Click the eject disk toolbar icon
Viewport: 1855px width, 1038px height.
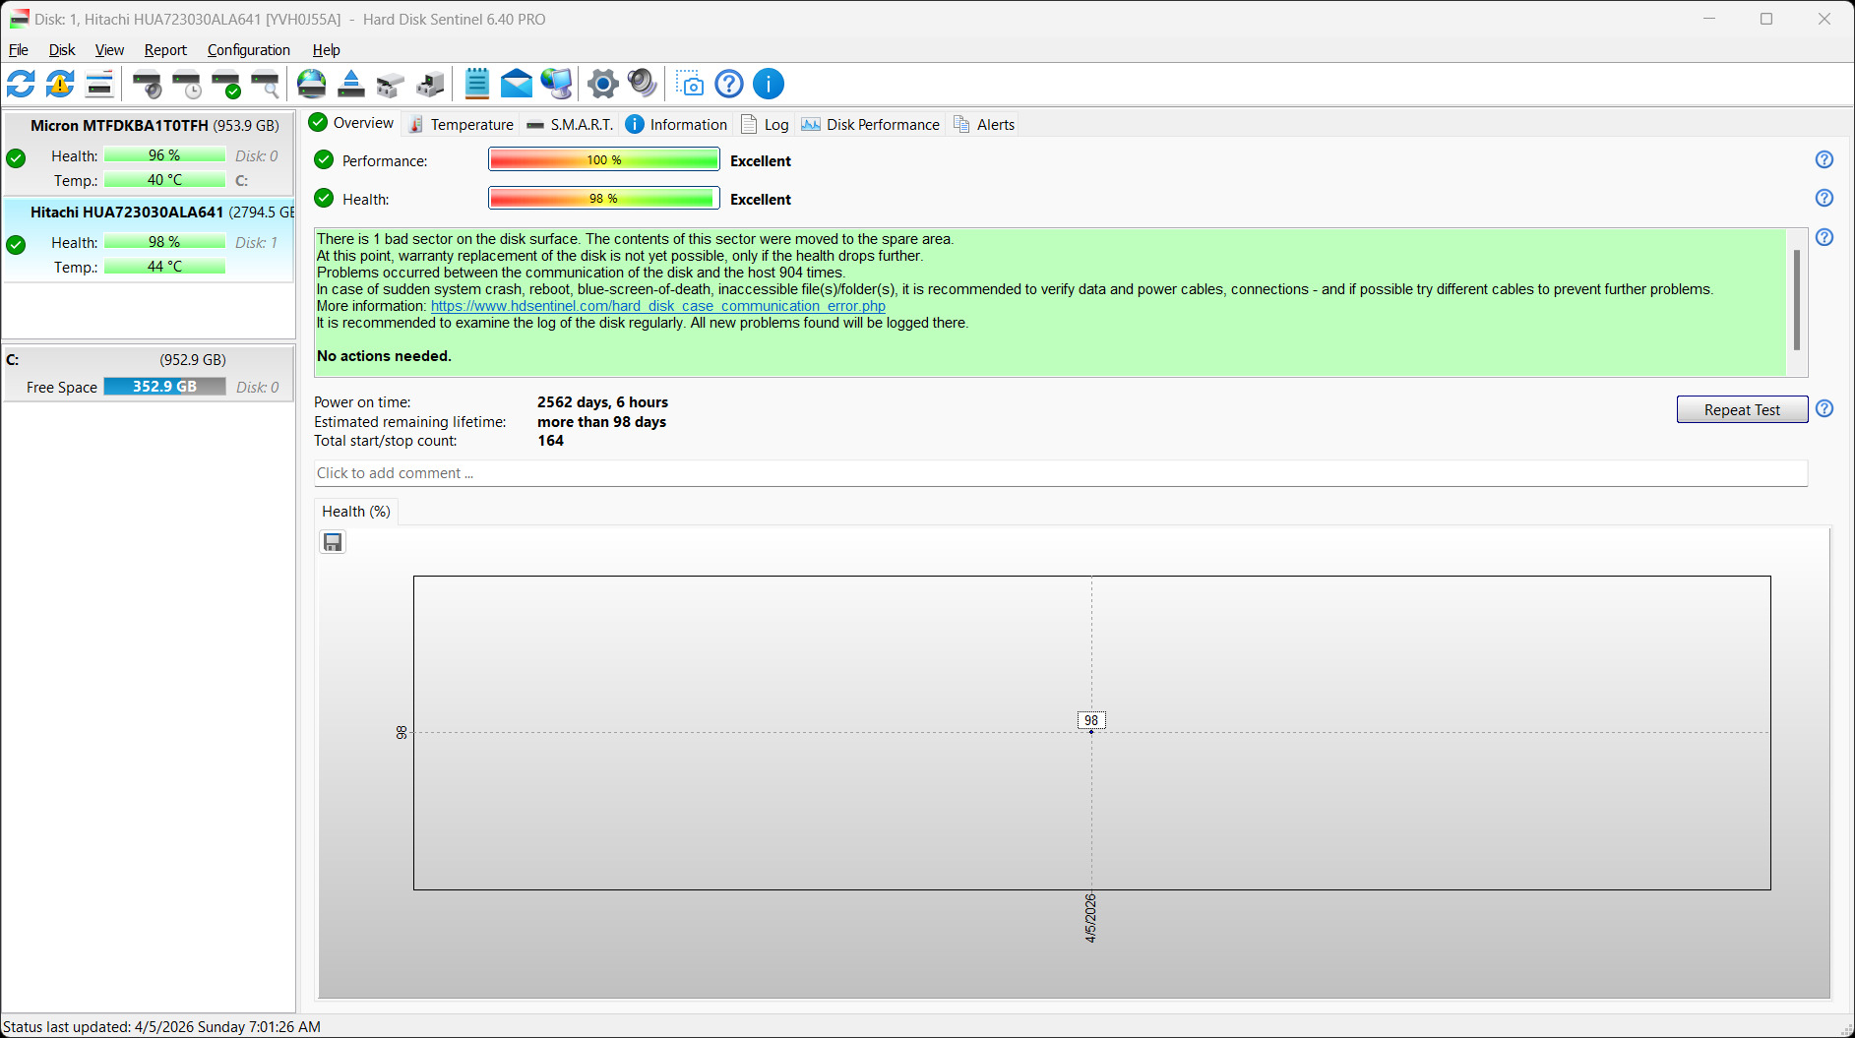[x=351, y=85]
